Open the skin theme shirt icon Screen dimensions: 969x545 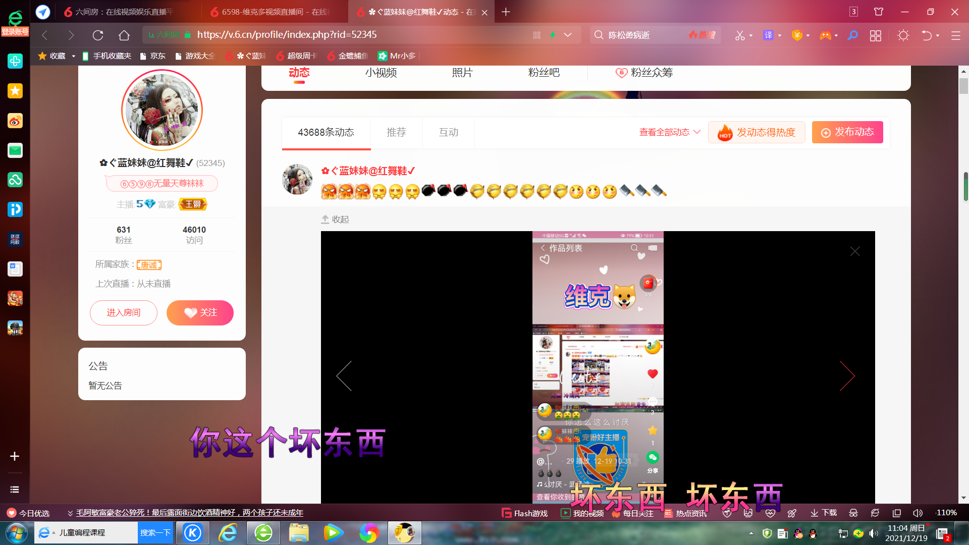tap(879, 12)
